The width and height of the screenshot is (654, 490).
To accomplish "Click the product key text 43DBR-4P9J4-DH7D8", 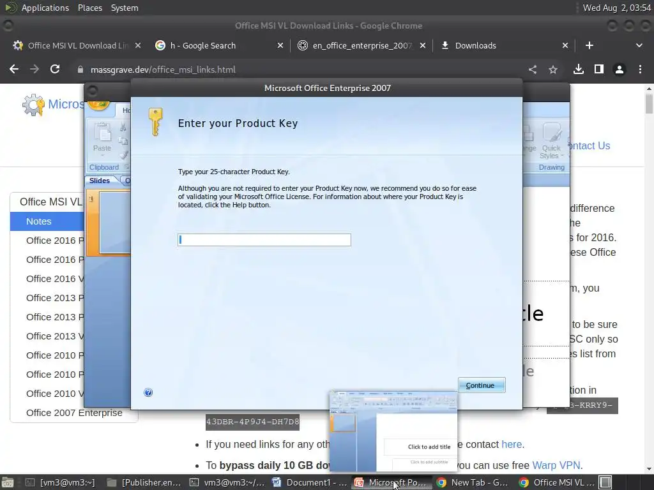I will [252, 421].
